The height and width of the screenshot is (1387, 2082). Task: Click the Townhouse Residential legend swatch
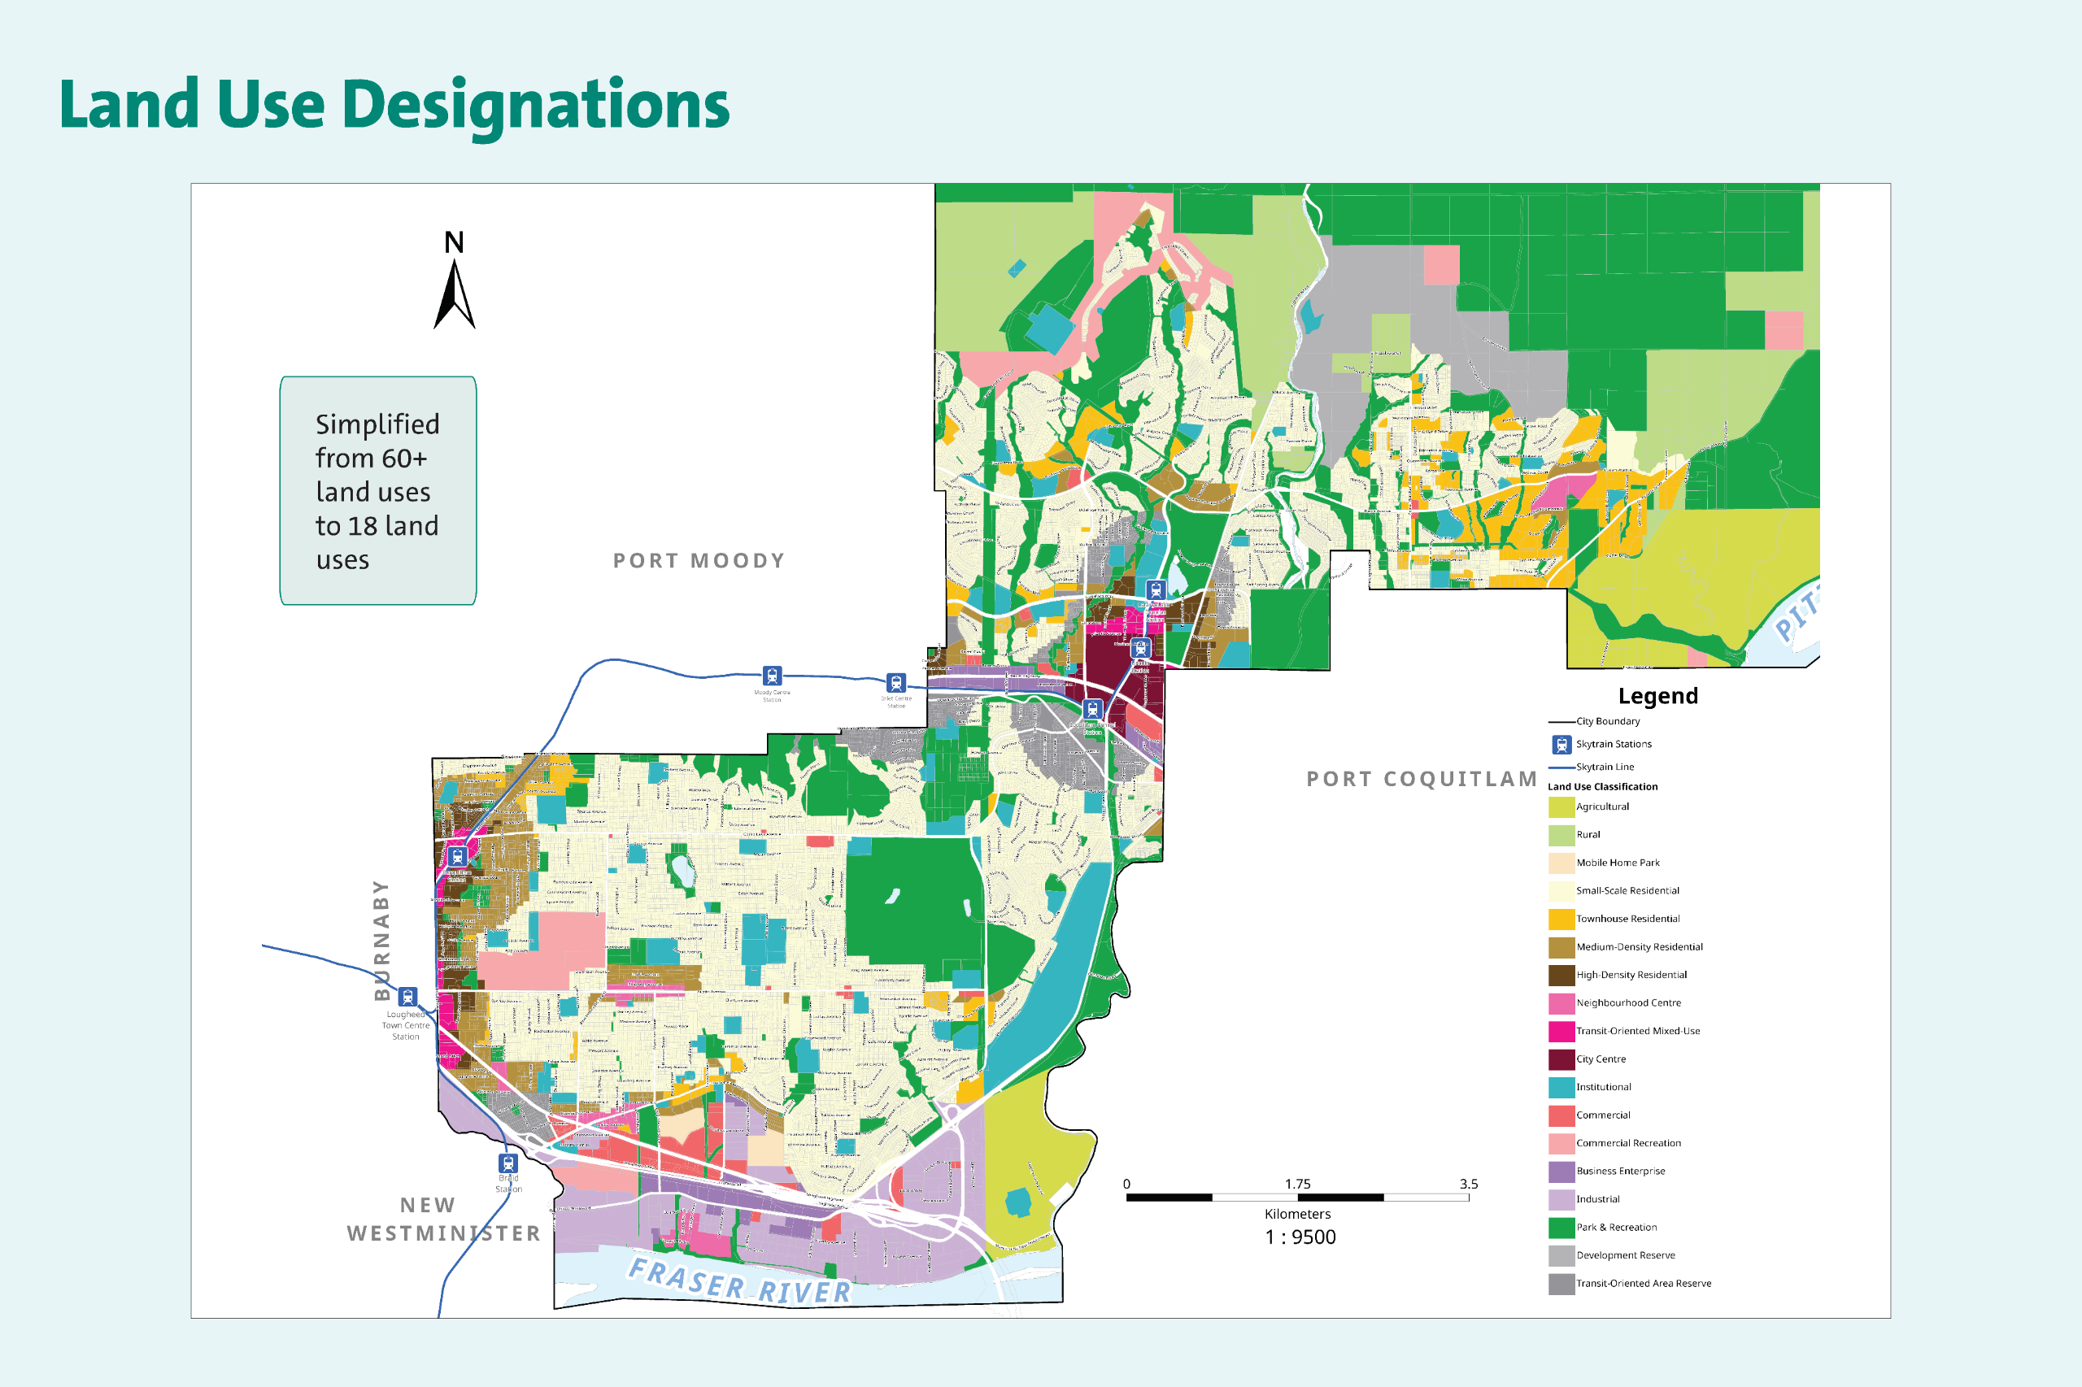click(1561, 919)
